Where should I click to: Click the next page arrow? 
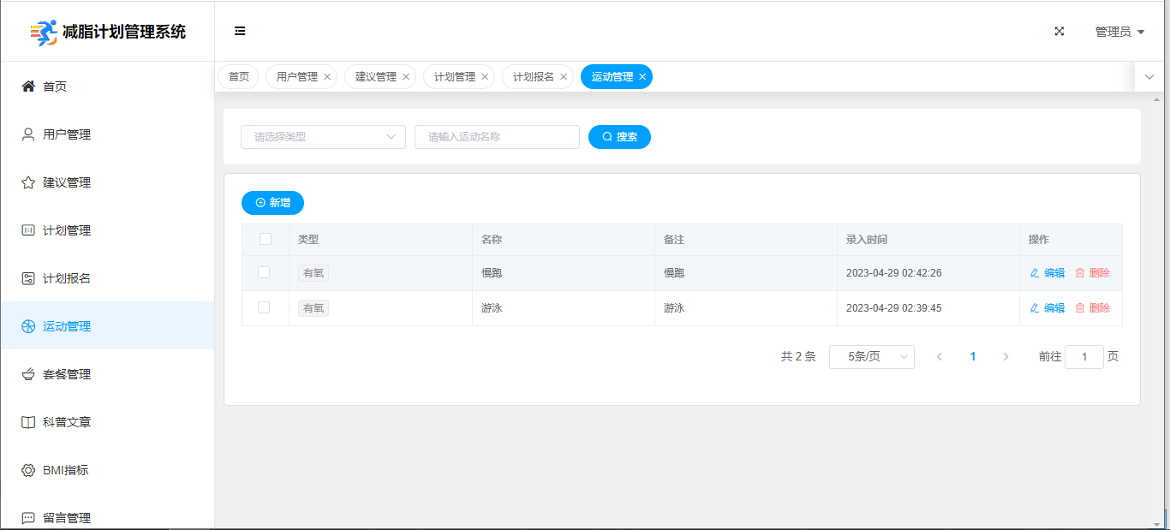point(1006,357)
